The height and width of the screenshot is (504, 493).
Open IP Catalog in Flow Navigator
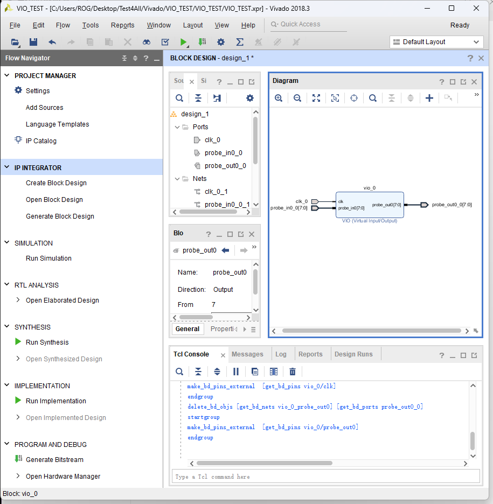click(x=41, y=141)
